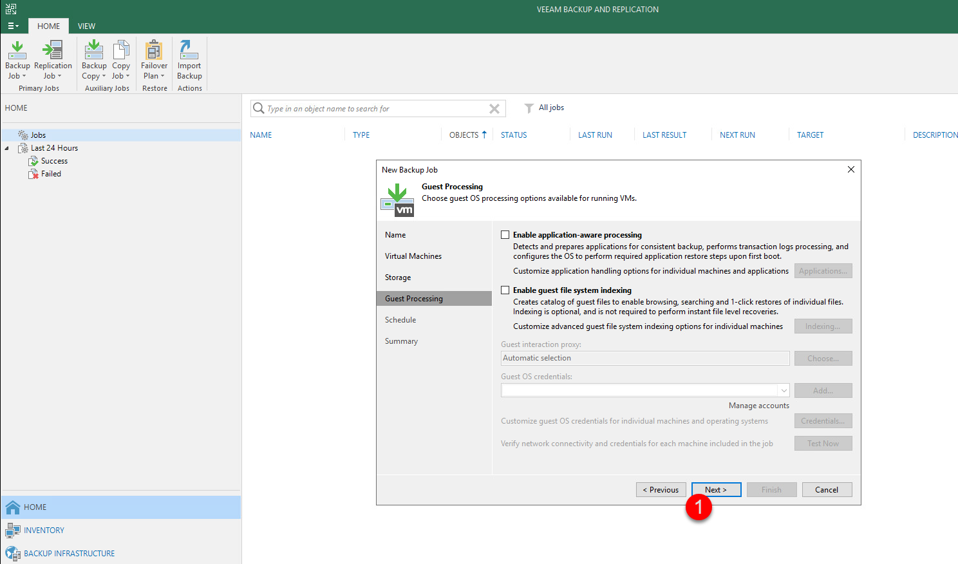The width and height of the screenshot is (958, 564).
Task: Click the Credentials... button
Action: (823, 421)
